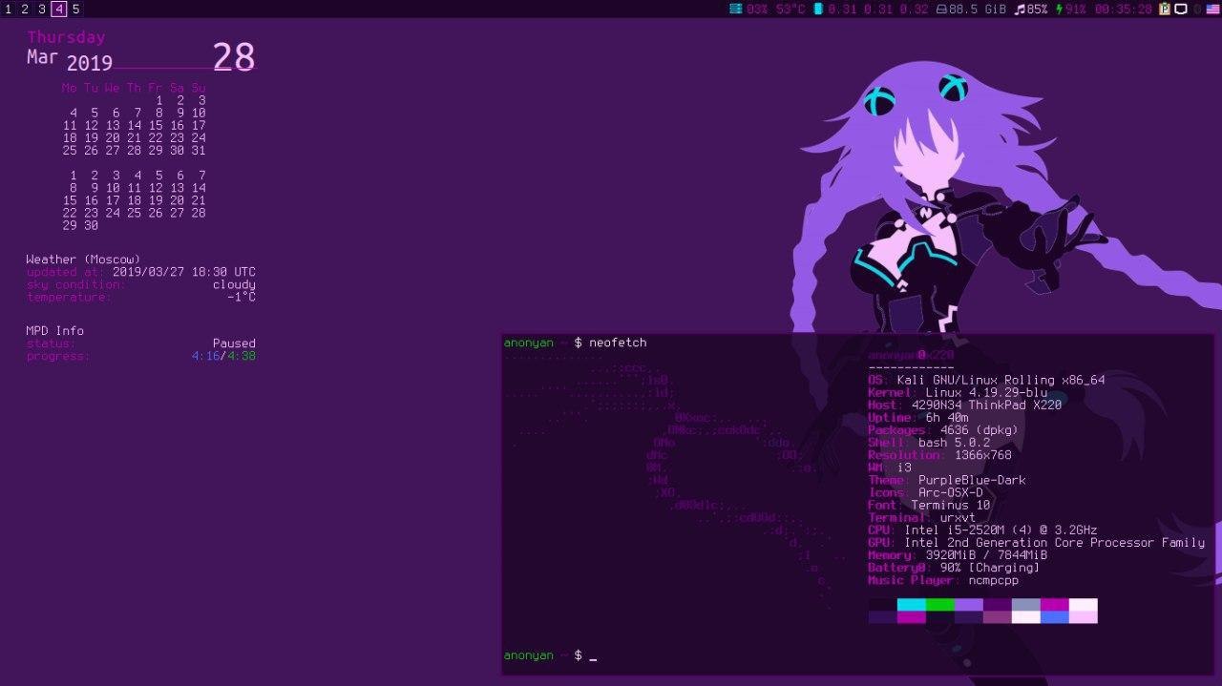The height and width of the screenshot is (686, 1222).
Task: Click the '3920MiB / 7844MiB' memory value
Action: click(986, 554)
